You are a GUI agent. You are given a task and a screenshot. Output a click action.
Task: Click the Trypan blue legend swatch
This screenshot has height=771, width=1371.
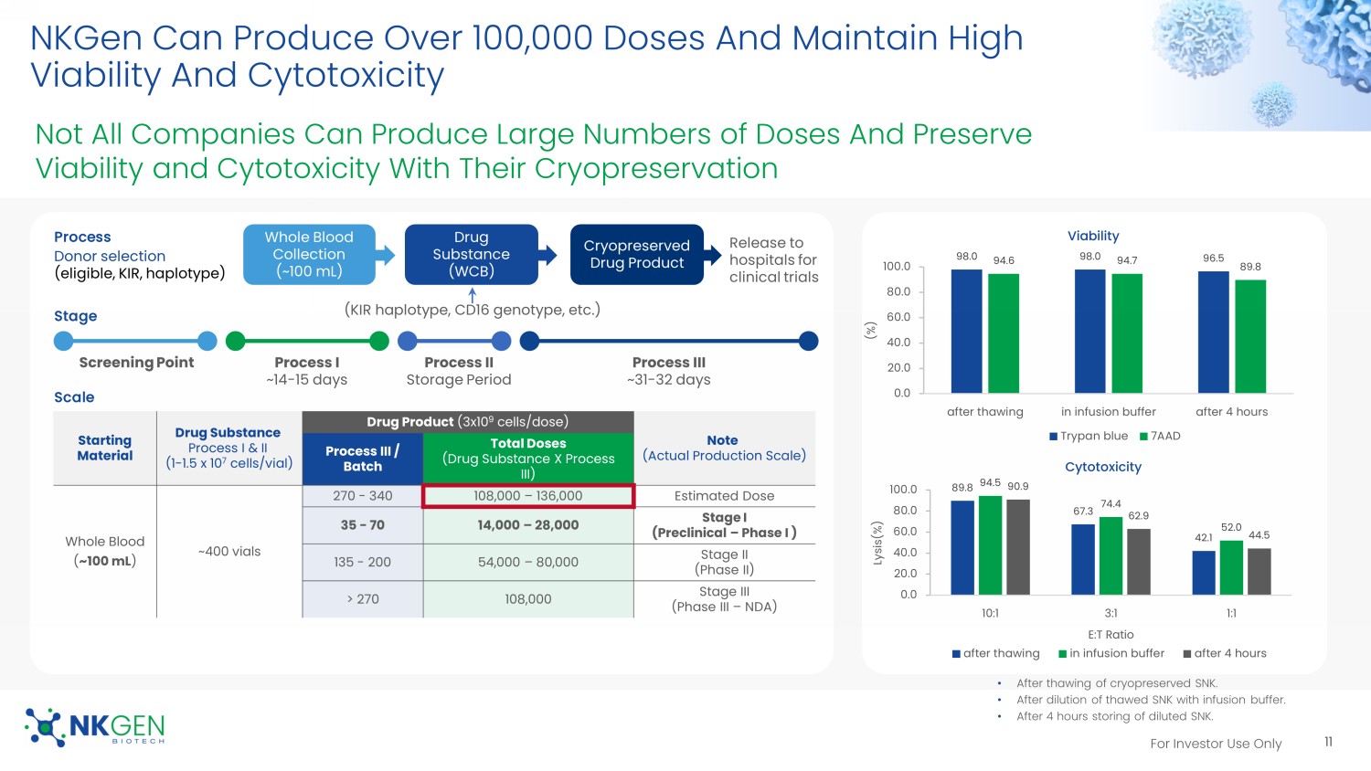(x=1054, y=437)
